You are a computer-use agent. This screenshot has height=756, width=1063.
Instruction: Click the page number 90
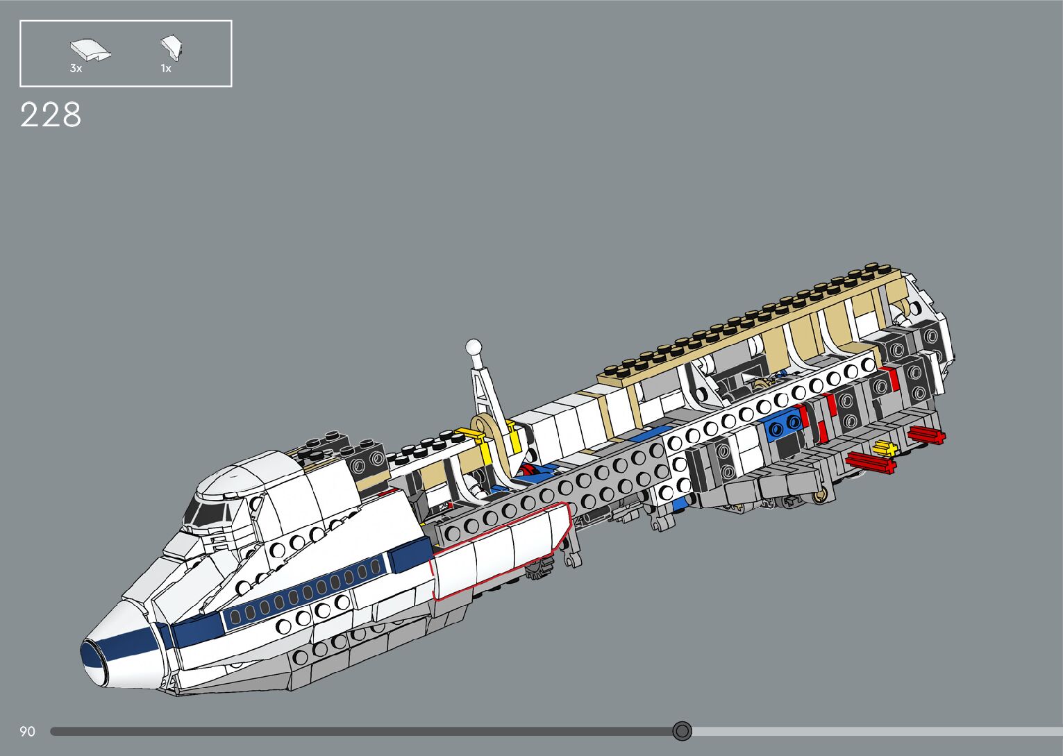[27, 732]
